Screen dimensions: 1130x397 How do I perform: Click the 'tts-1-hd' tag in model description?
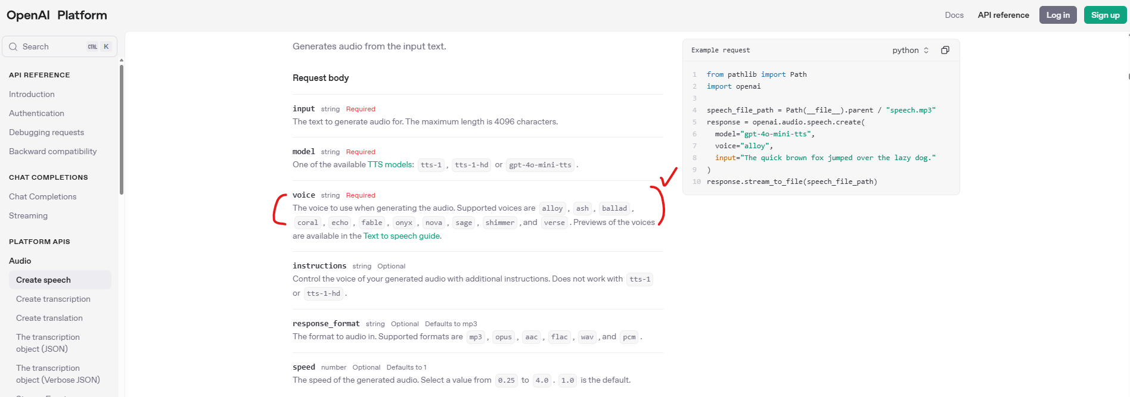pos(471,165)
